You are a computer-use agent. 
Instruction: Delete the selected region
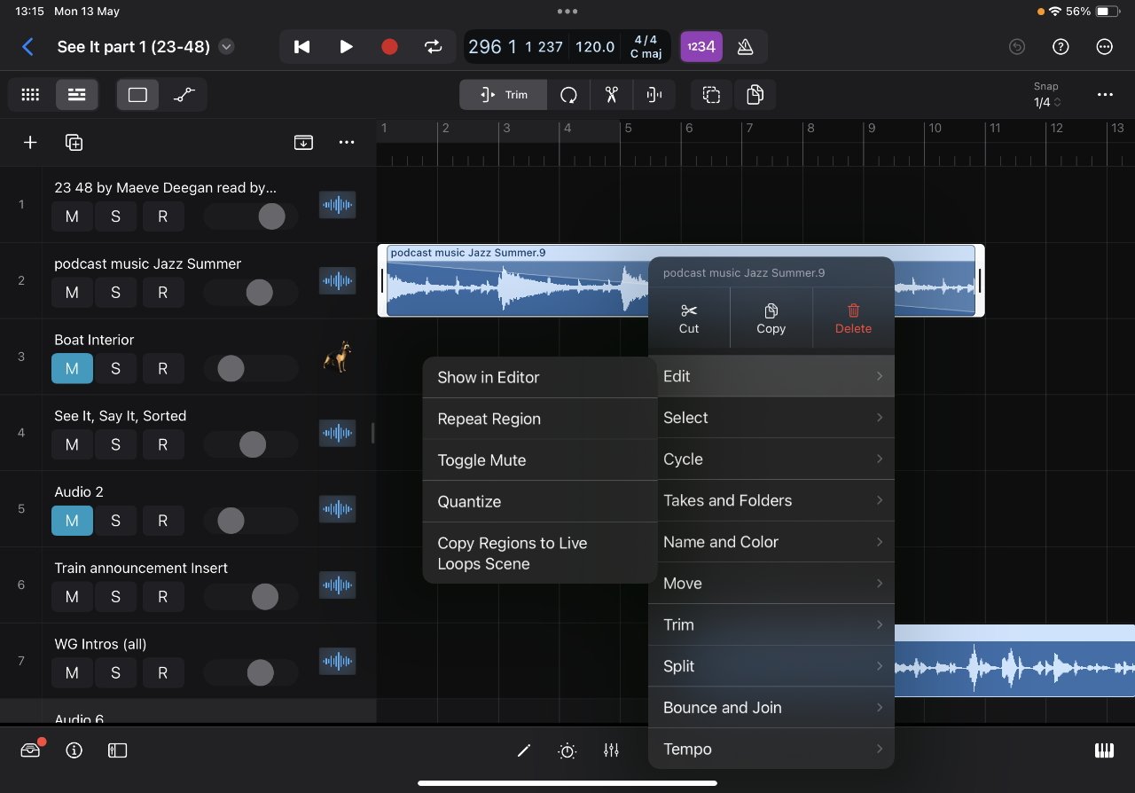coord(852,318)
